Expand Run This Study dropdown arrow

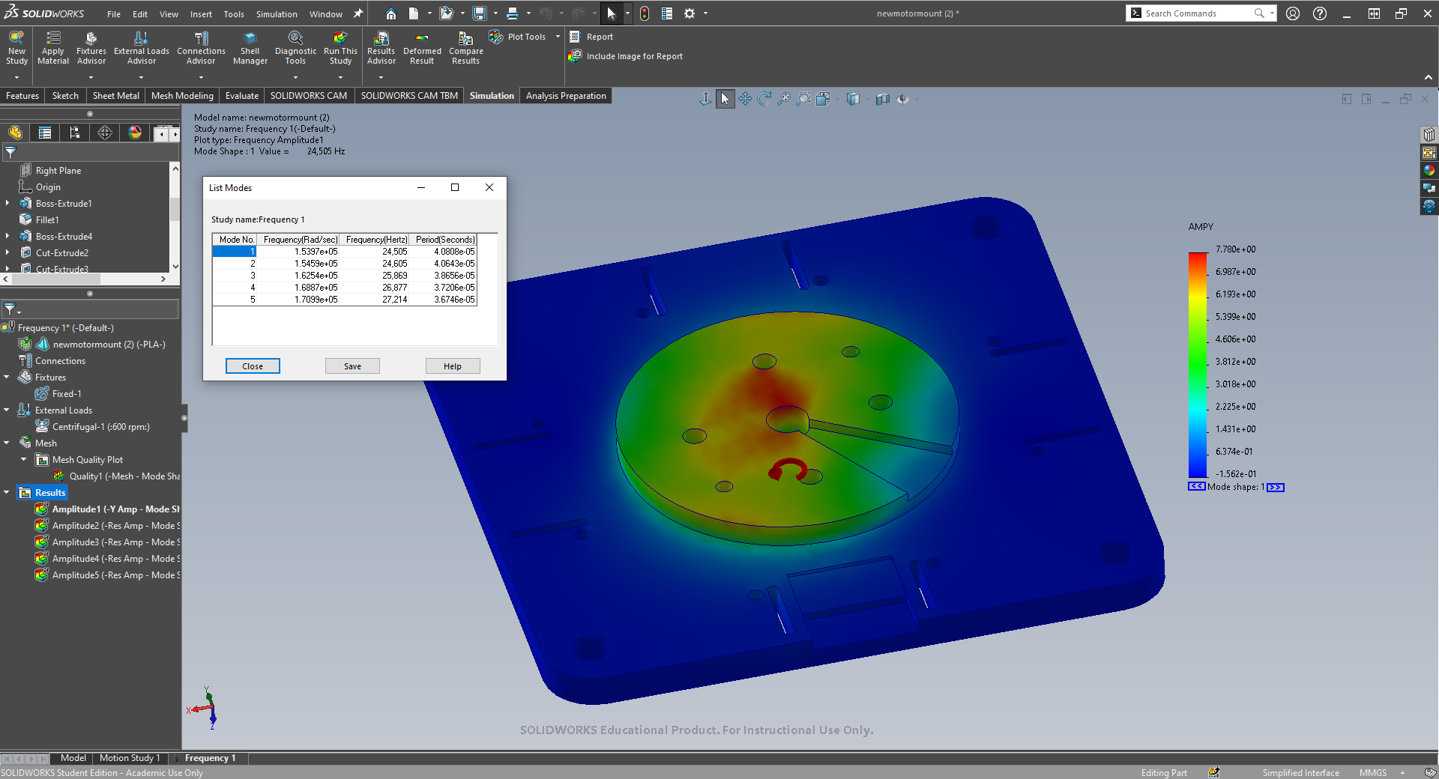pyautogui.click(x=340, y=77)
